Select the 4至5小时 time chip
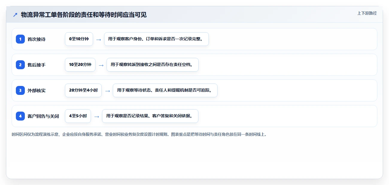Viewport: 389px width, 185px height. 78,116
